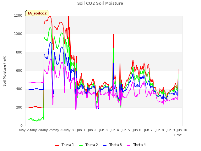Click the Time axis label

[x=178, y=135]
